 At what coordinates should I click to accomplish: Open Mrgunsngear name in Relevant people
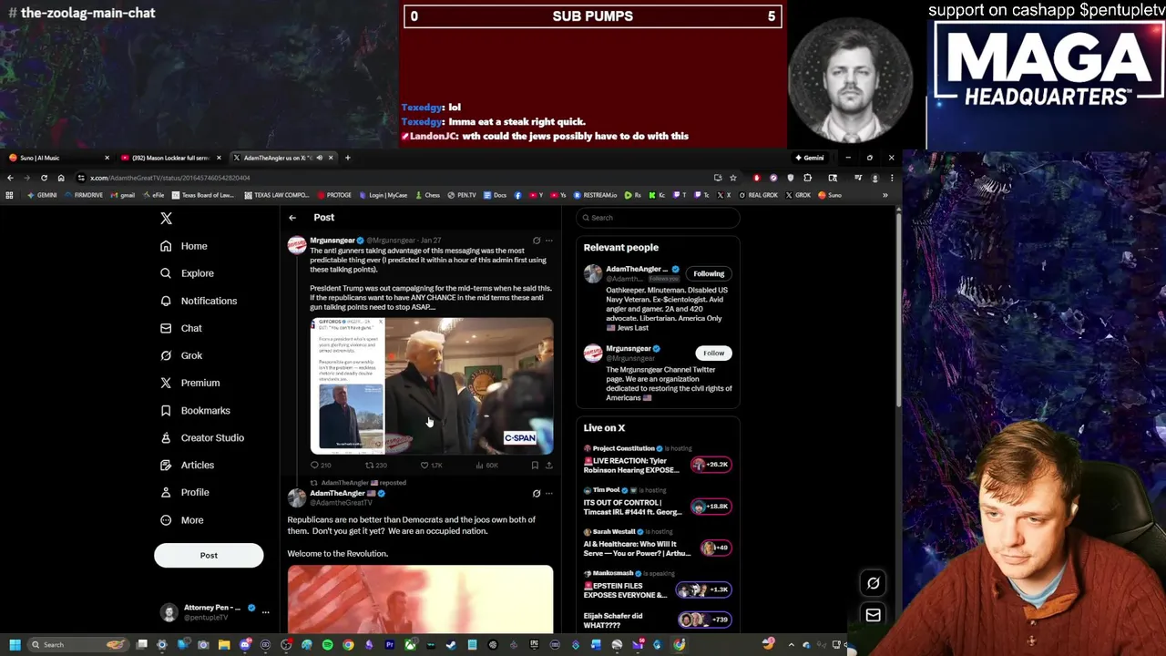click(x=629, y=348)
